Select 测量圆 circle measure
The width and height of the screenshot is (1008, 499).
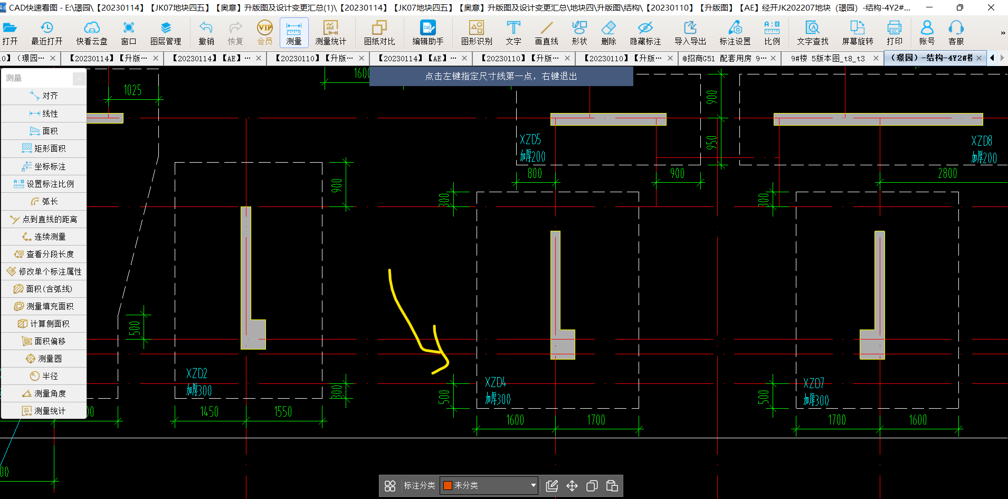(x=44, y=359)
